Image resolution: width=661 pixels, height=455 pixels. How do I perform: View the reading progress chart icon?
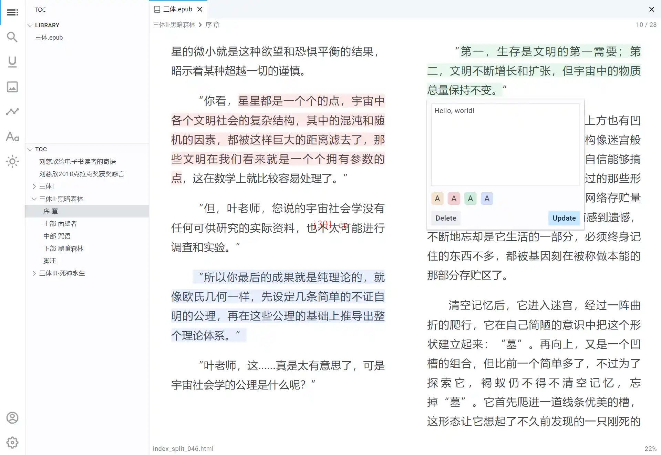(x=12, y=111)
